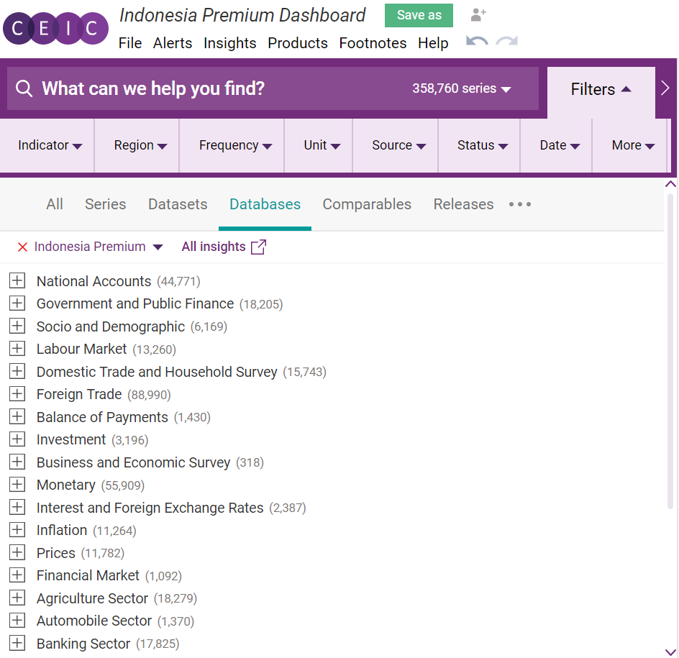679x658 pixels.
Task: Click the Save as button
Action: pos(419,15)
